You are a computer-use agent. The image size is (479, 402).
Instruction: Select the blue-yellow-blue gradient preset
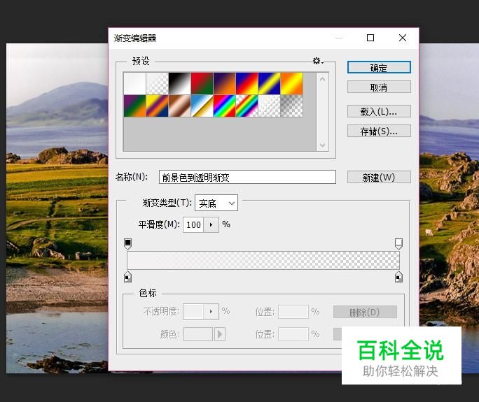[270, 83]
